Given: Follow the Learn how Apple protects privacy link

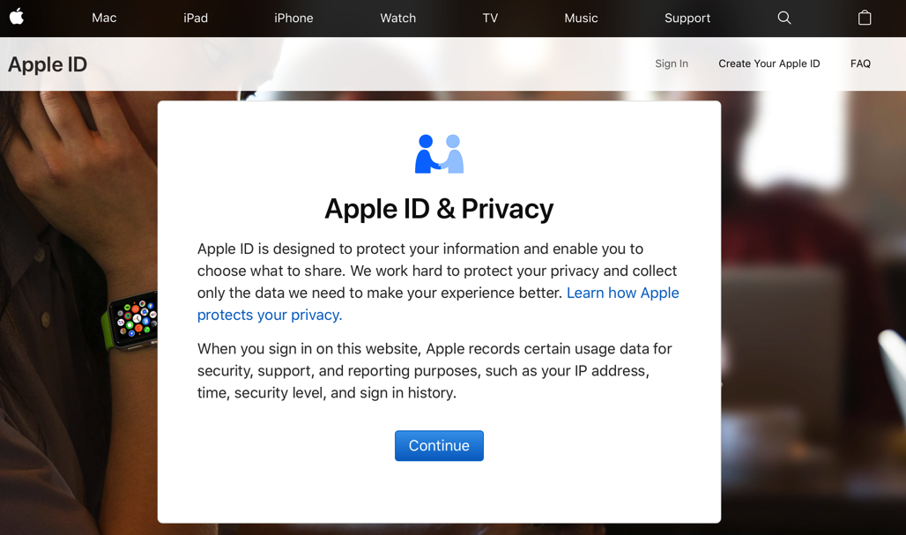Looking at the screenshot, I should 622,293.
